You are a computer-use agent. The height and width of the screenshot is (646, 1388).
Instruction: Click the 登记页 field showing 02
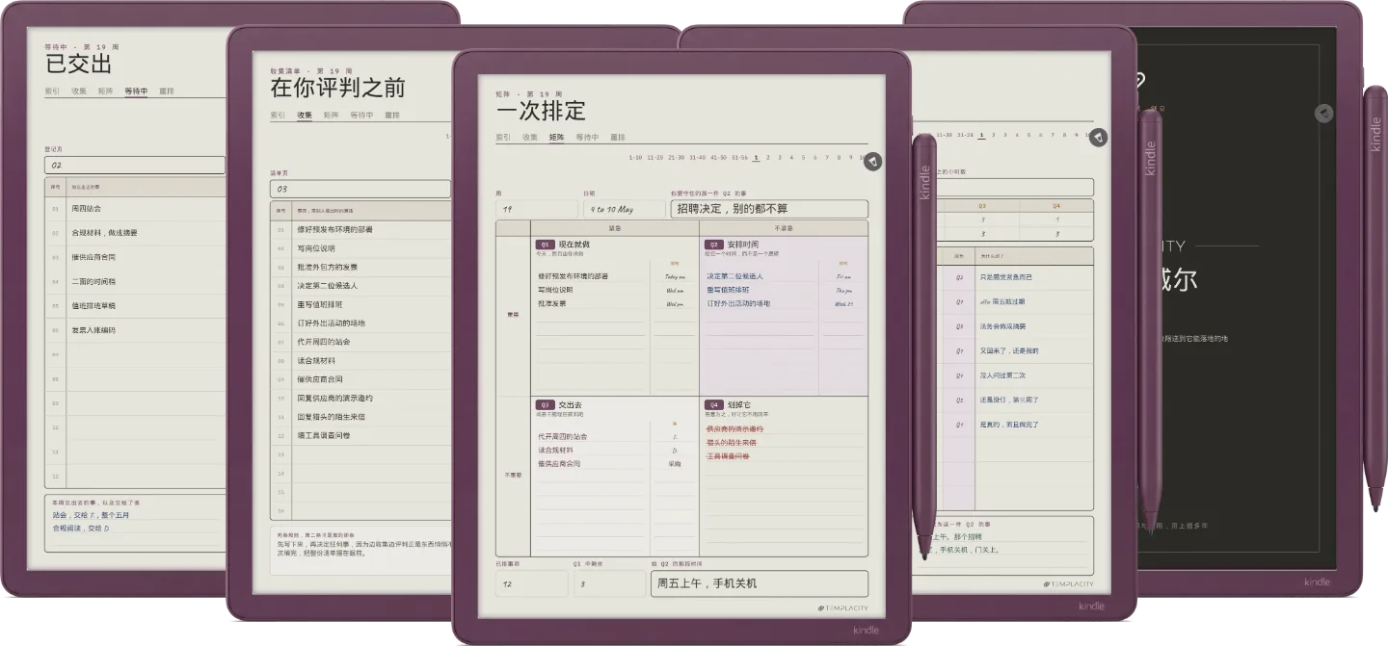point(135,166)
